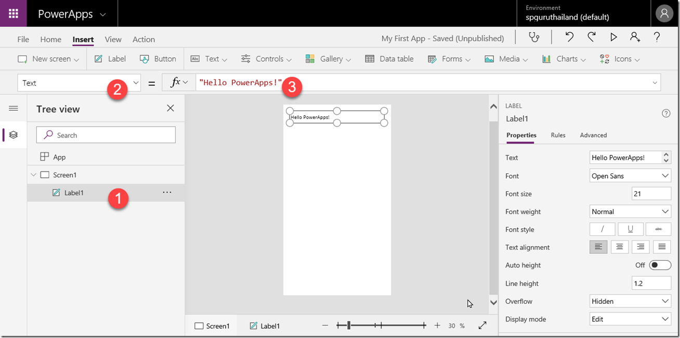Expand the formula bar chevron
This screenshot has height=338, width=680.
click(655, 83)
